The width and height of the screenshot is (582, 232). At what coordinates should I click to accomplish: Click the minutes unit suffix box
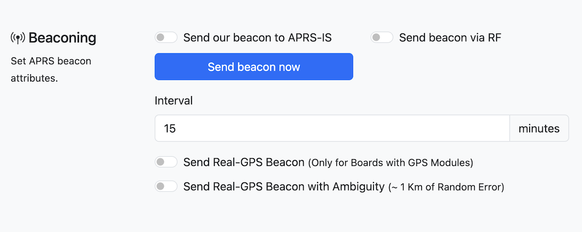pyautogui.click(x=539, y=129)
